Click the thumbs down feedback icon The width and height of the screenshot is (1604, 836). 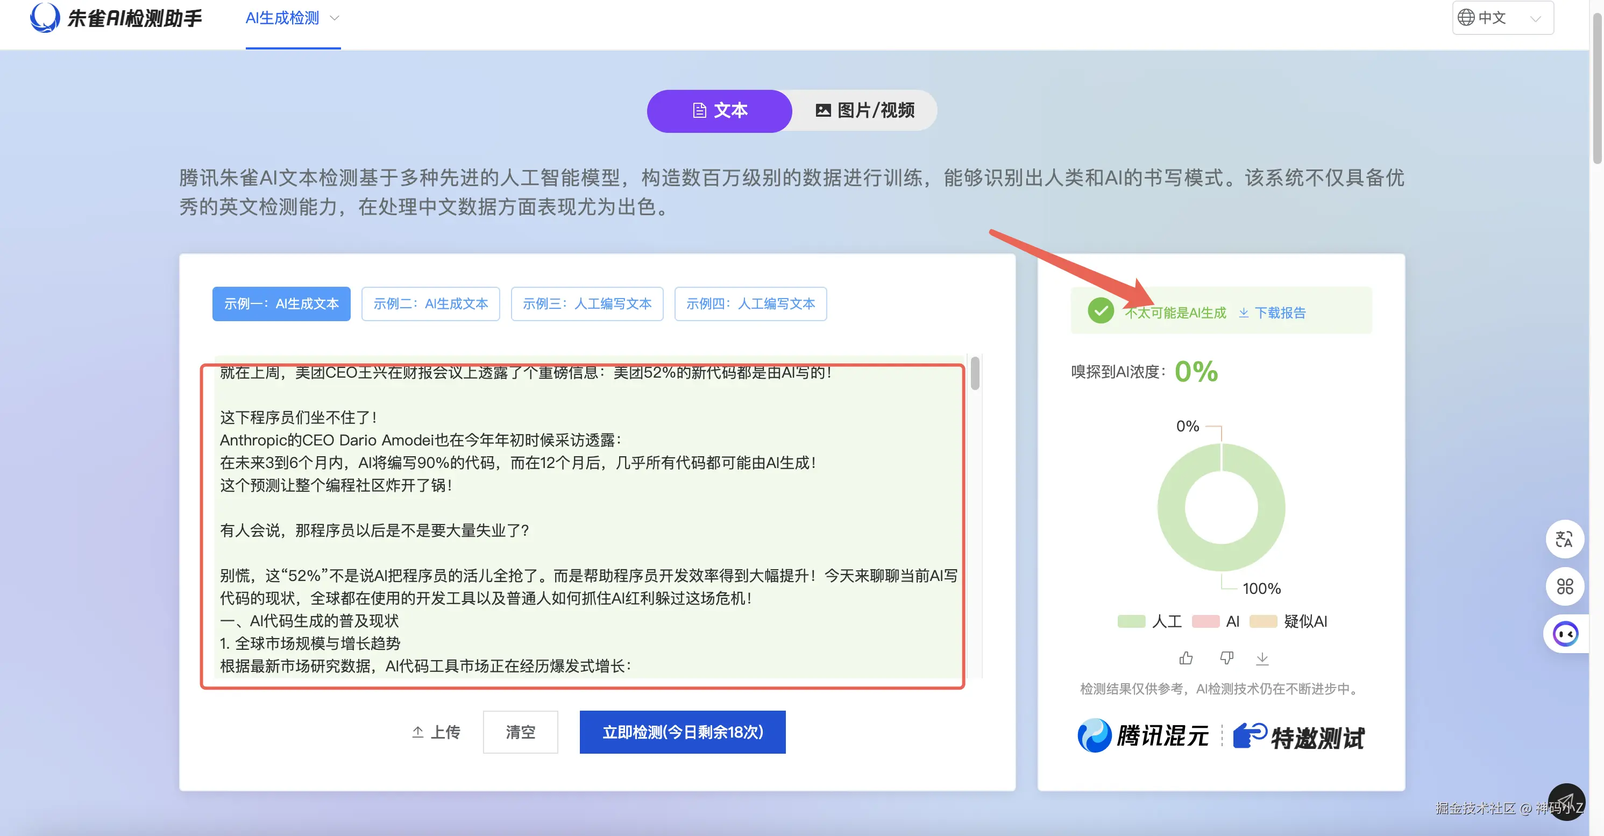(x=1226, y=658)
